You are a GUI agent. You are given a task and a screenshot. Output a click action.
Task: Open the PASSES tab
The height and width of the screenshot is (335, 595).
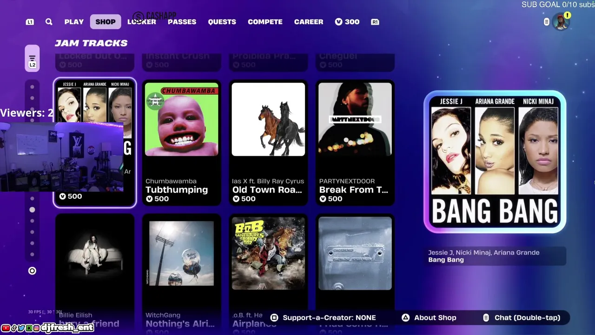tap(182, 22)
